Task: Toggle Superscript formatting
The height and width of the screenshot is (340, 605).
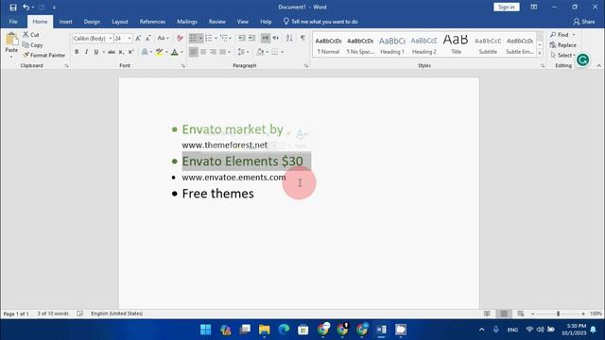Action: (130, 52)
